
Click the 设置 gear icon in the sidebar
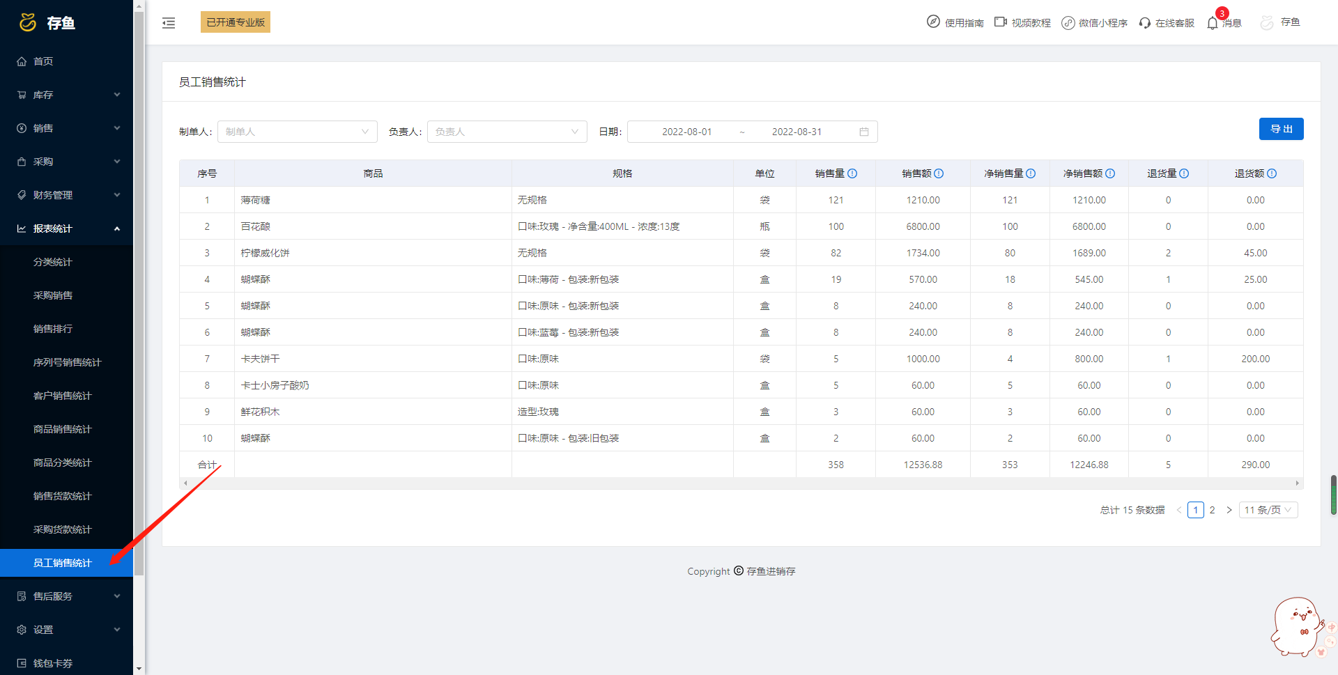click(x=22, y=630)
